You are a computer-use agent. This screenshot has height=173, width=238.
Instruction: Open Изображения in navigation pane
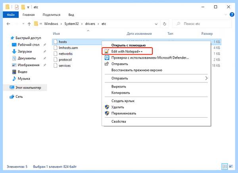[29, 65]
